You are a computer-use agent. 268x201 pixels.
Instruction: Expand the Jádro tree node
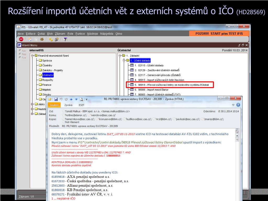click(32, 104)
